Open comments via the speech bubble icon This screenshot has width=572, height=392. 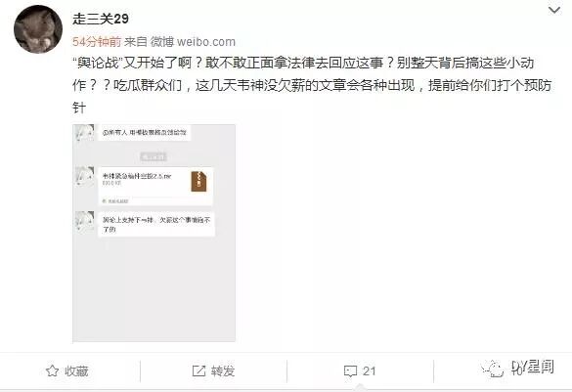tap(350, 371)
